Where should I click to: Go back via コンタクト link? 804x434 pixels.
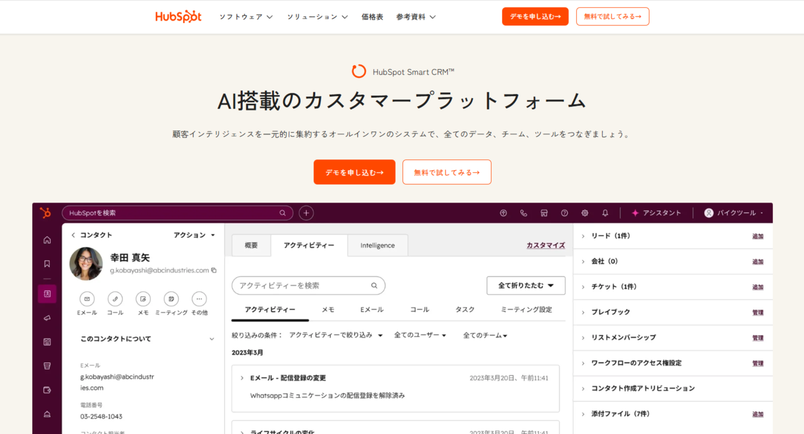[x=92, y=235]
